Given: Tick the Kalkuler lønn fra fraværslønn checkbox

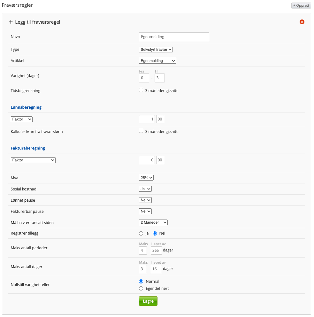Looking at the screenshot, I should click(x=141, y=131).
